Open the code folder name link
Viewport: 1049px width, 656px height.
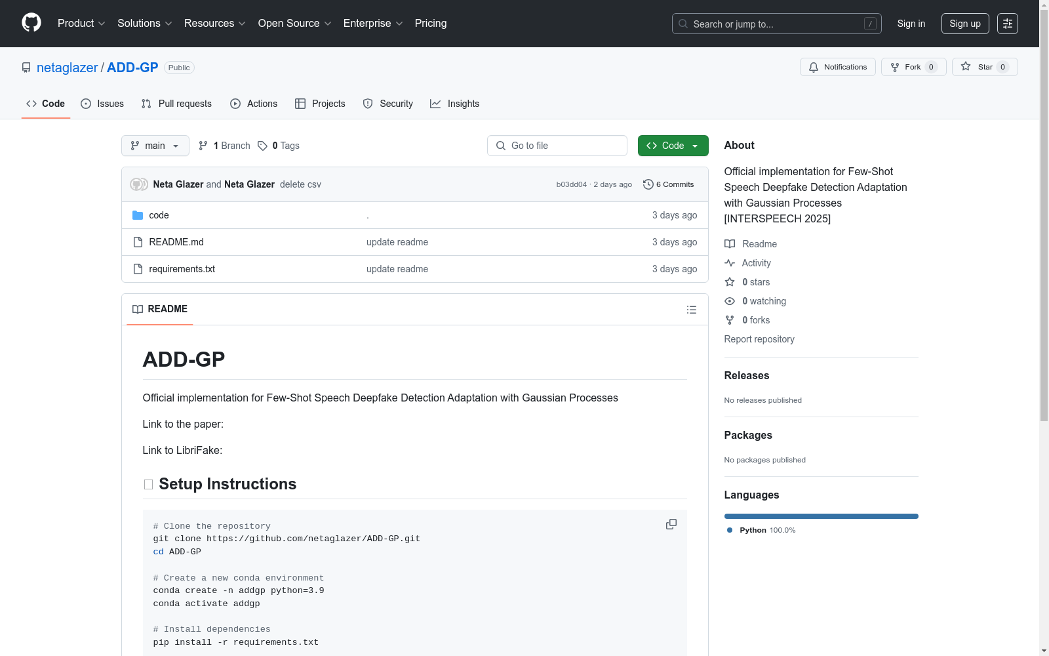(159, 215)
